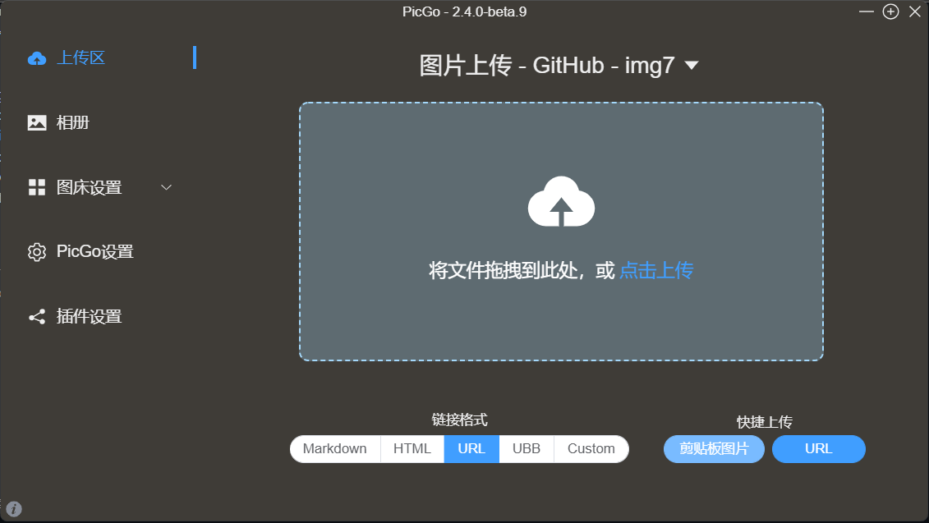Select the Custom link format
This screenshot has height=523, width=929.
[591, 448]
